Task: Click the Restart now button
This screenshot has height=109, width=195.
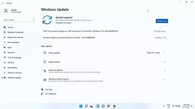Action: 162,21
